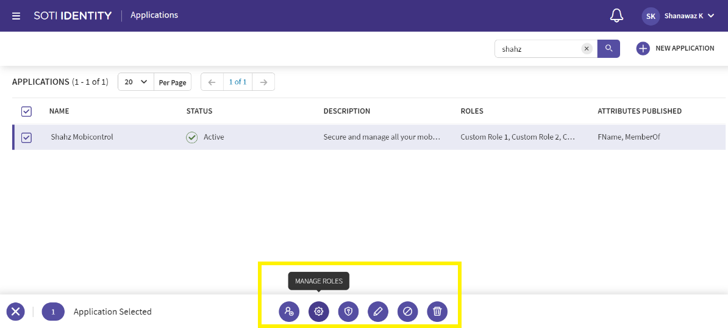Click the shield key security icon
The height and width of the screenshot is (328, 728).
click(x=348, y=312)
